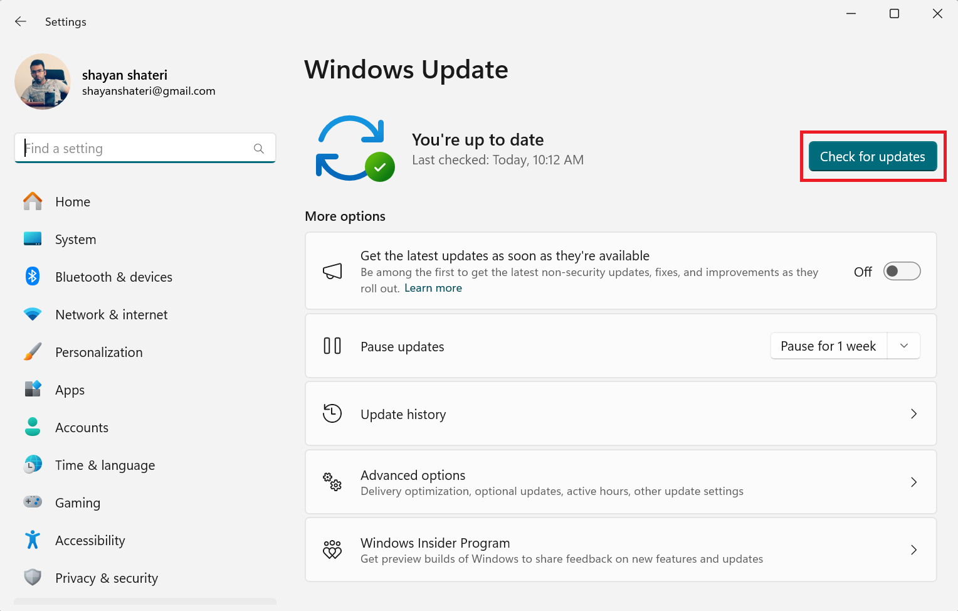Click the user profile picture
958x611 pixels.
(x=43, y=82)
